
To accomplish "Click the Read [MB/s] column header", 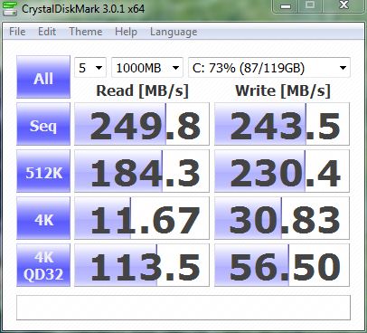I will pos(142,90).
